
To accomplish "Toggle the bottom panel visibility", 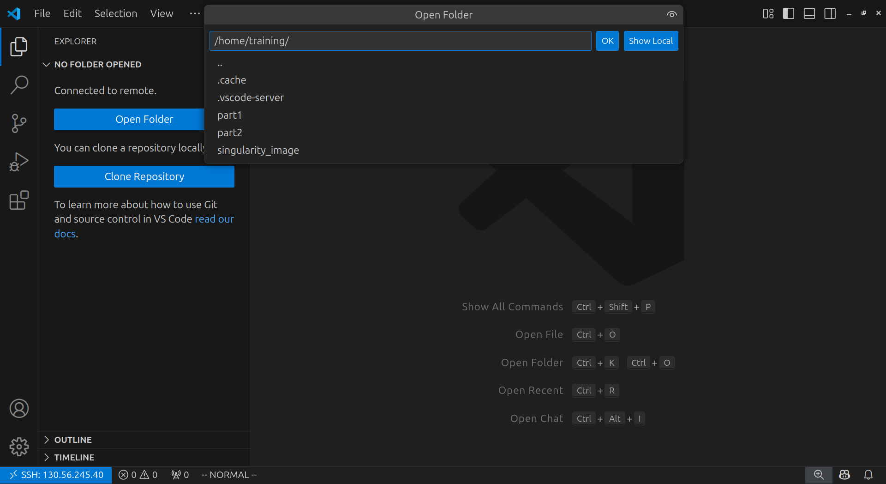I will (809, 14).
